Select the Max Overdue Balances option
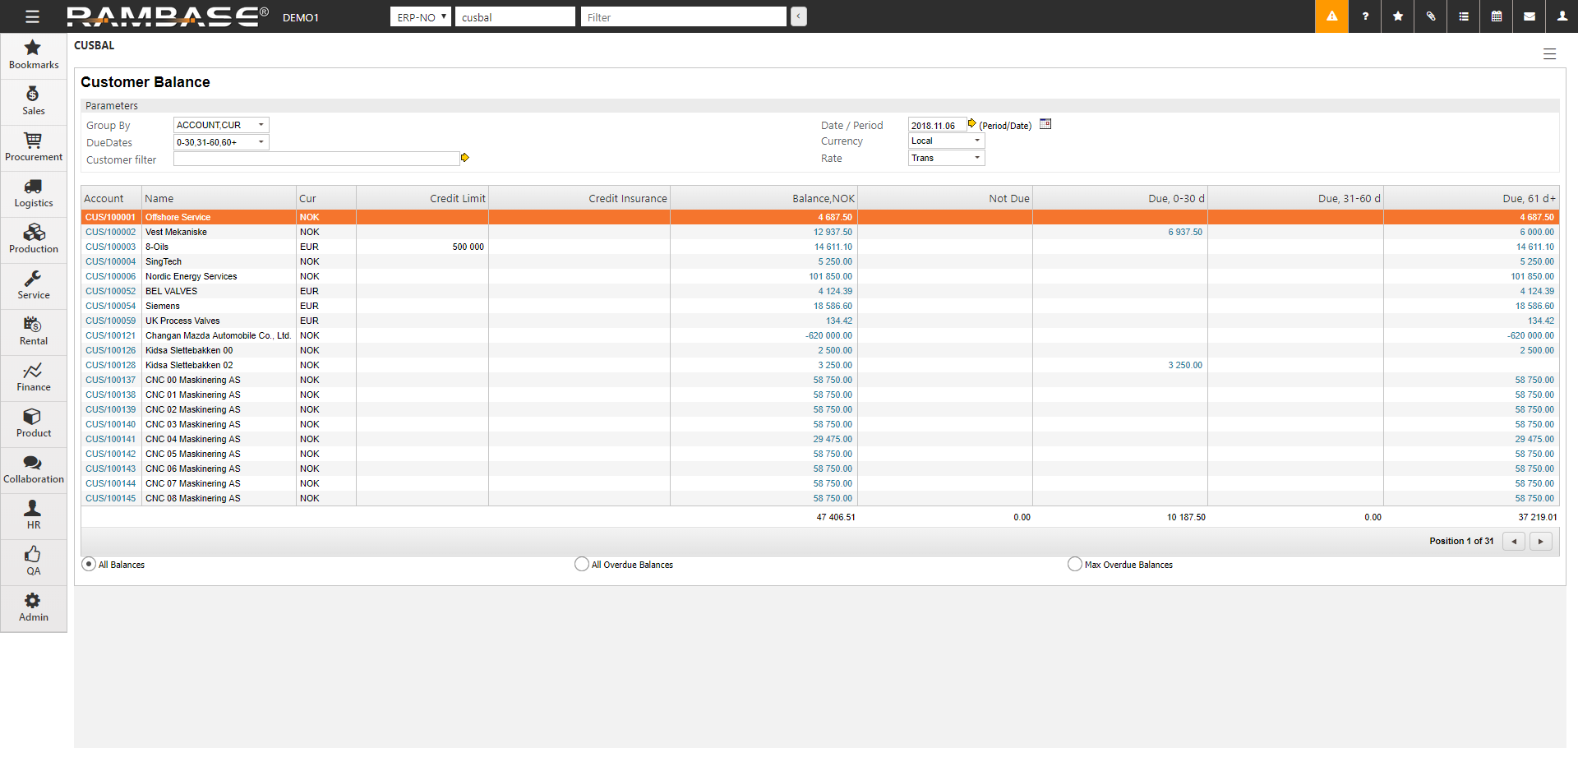1578x771 pixels. tap(1074, 564)
